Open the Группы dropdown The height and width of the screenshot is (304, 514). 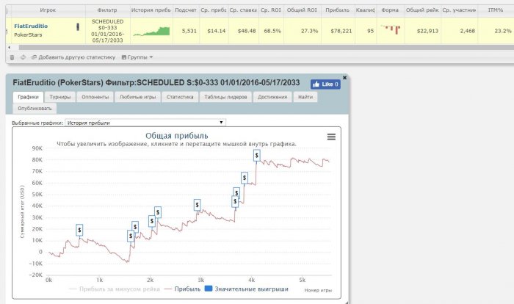137,57
